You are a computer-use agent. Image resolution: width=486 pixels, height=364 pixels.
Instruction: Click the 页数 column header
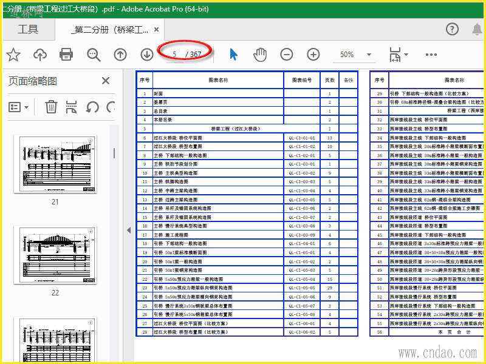pyautogui.click(x=329, y=80)
